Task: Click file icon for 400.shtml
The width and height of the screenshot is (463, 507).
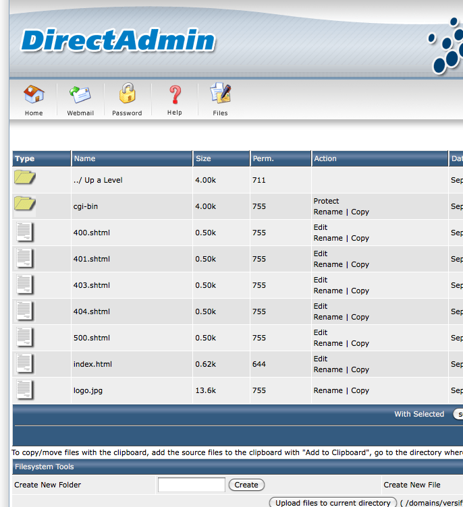Action: tap(25, 232)
